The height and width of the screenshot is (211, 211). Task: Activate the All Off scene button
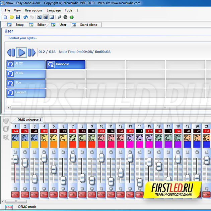[x=26, y=64]
